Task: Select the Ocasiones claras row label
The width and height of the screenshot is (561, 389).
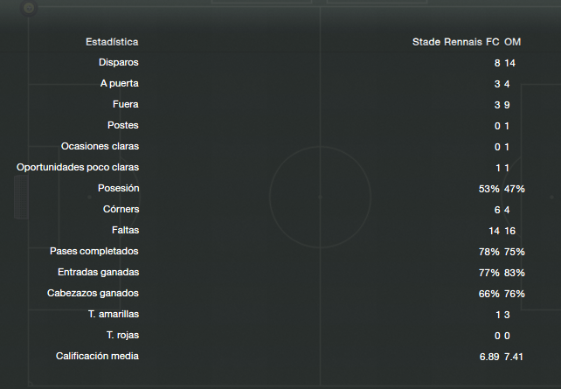Action: (100, 146)
